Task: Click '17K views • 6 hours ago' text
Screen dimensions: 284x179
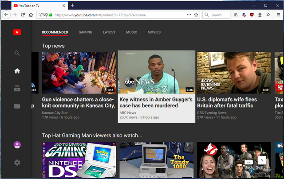Action: [61, 117]
